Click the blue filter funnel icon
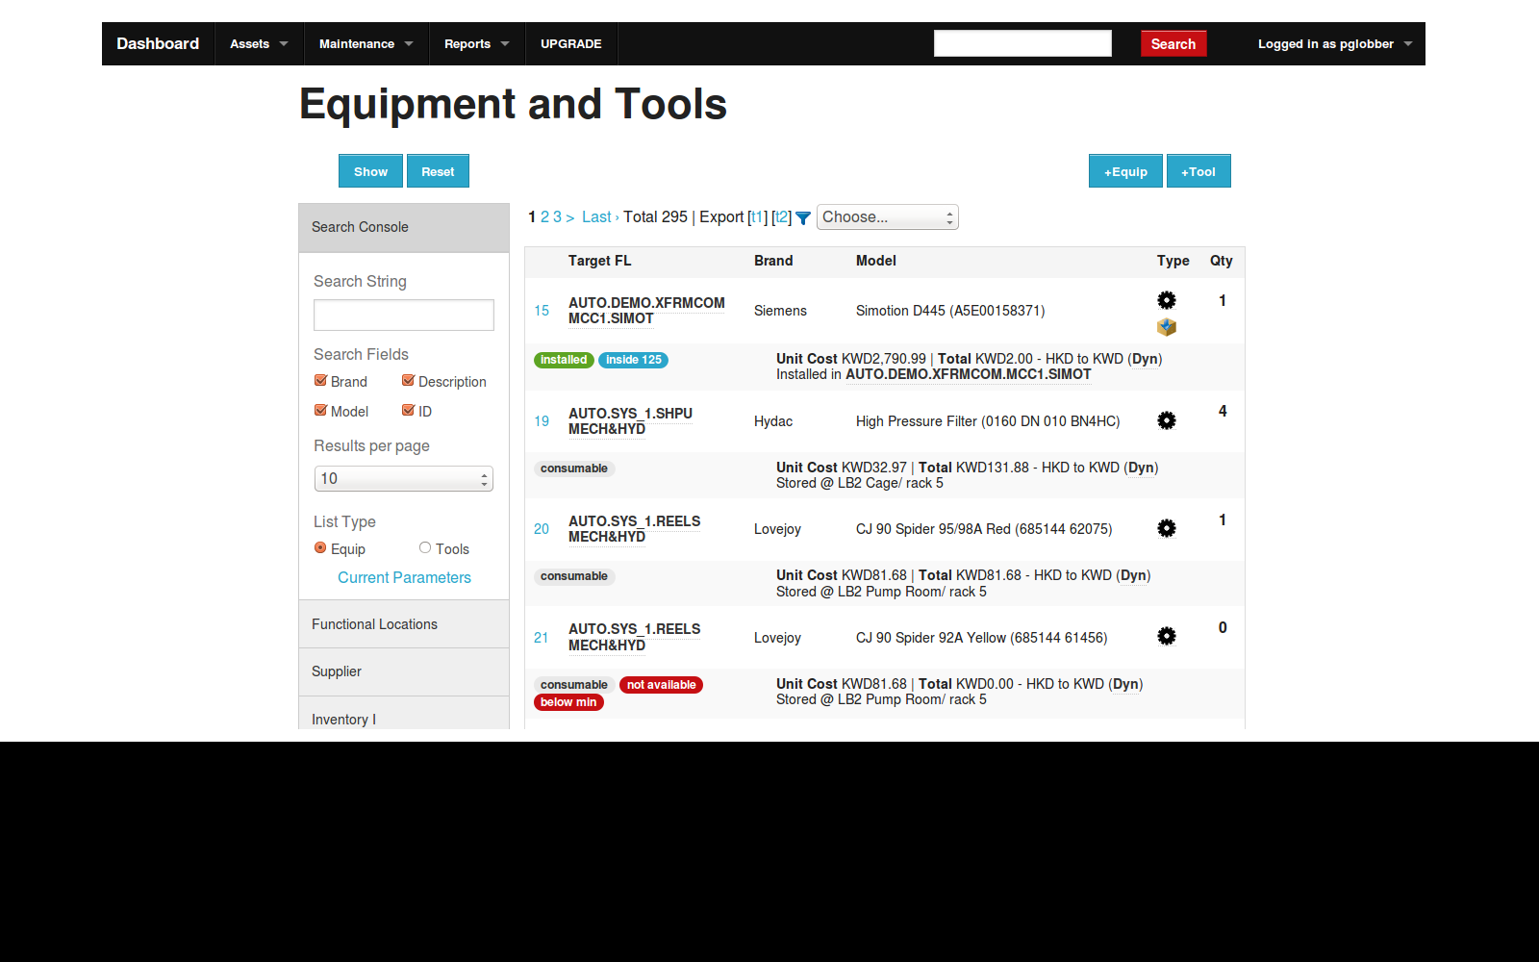Viewport: 1539px width, 962px height. [803, 218]
